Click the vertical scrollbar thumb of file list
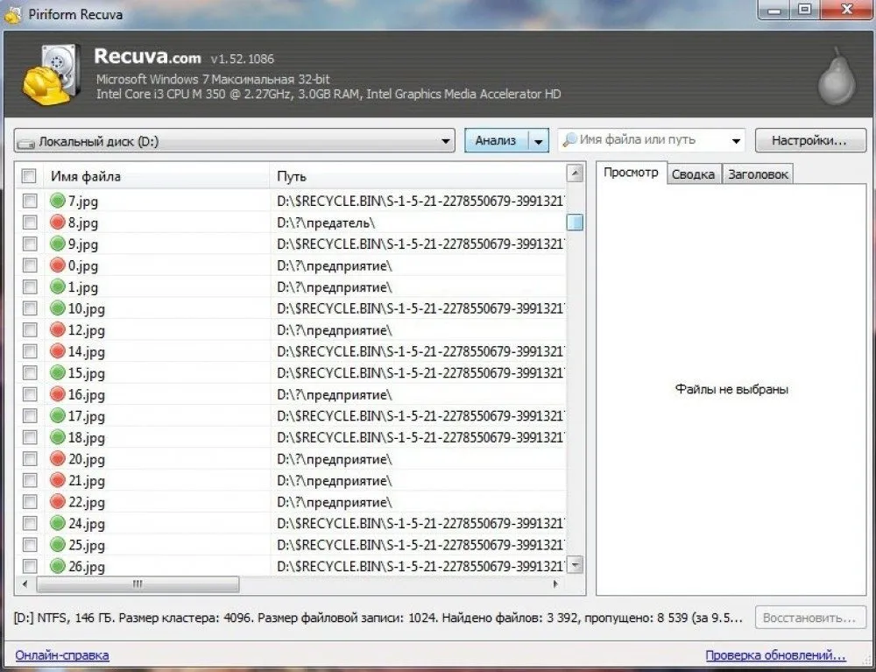The width and height of the screenshot is (876, 672). [x=575, y=223]
